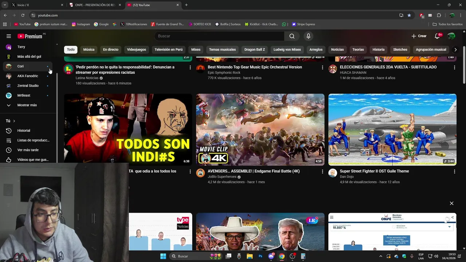Click the YouTube Premium logo
This screenshot has width=466, height=262.
click(x=30, y=36)
